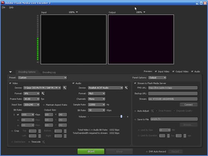Enable Save to File checkbox

point(135,119)
